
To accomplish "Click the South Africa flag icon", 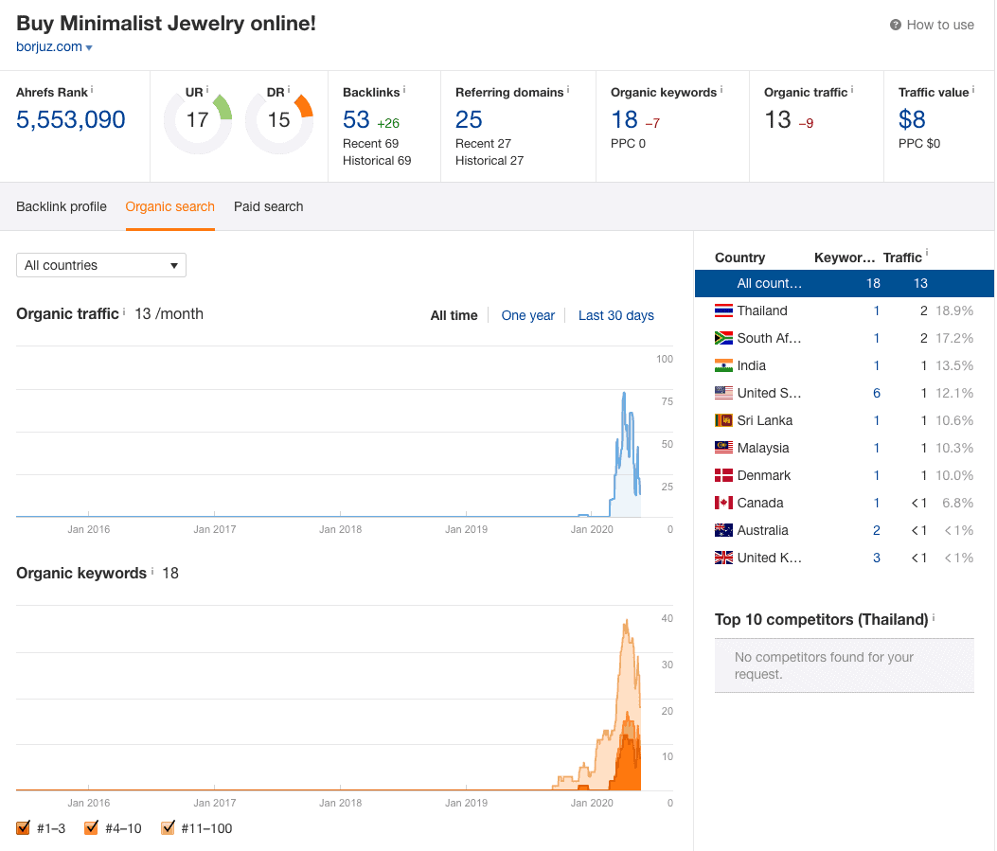I will pos(723,338).
